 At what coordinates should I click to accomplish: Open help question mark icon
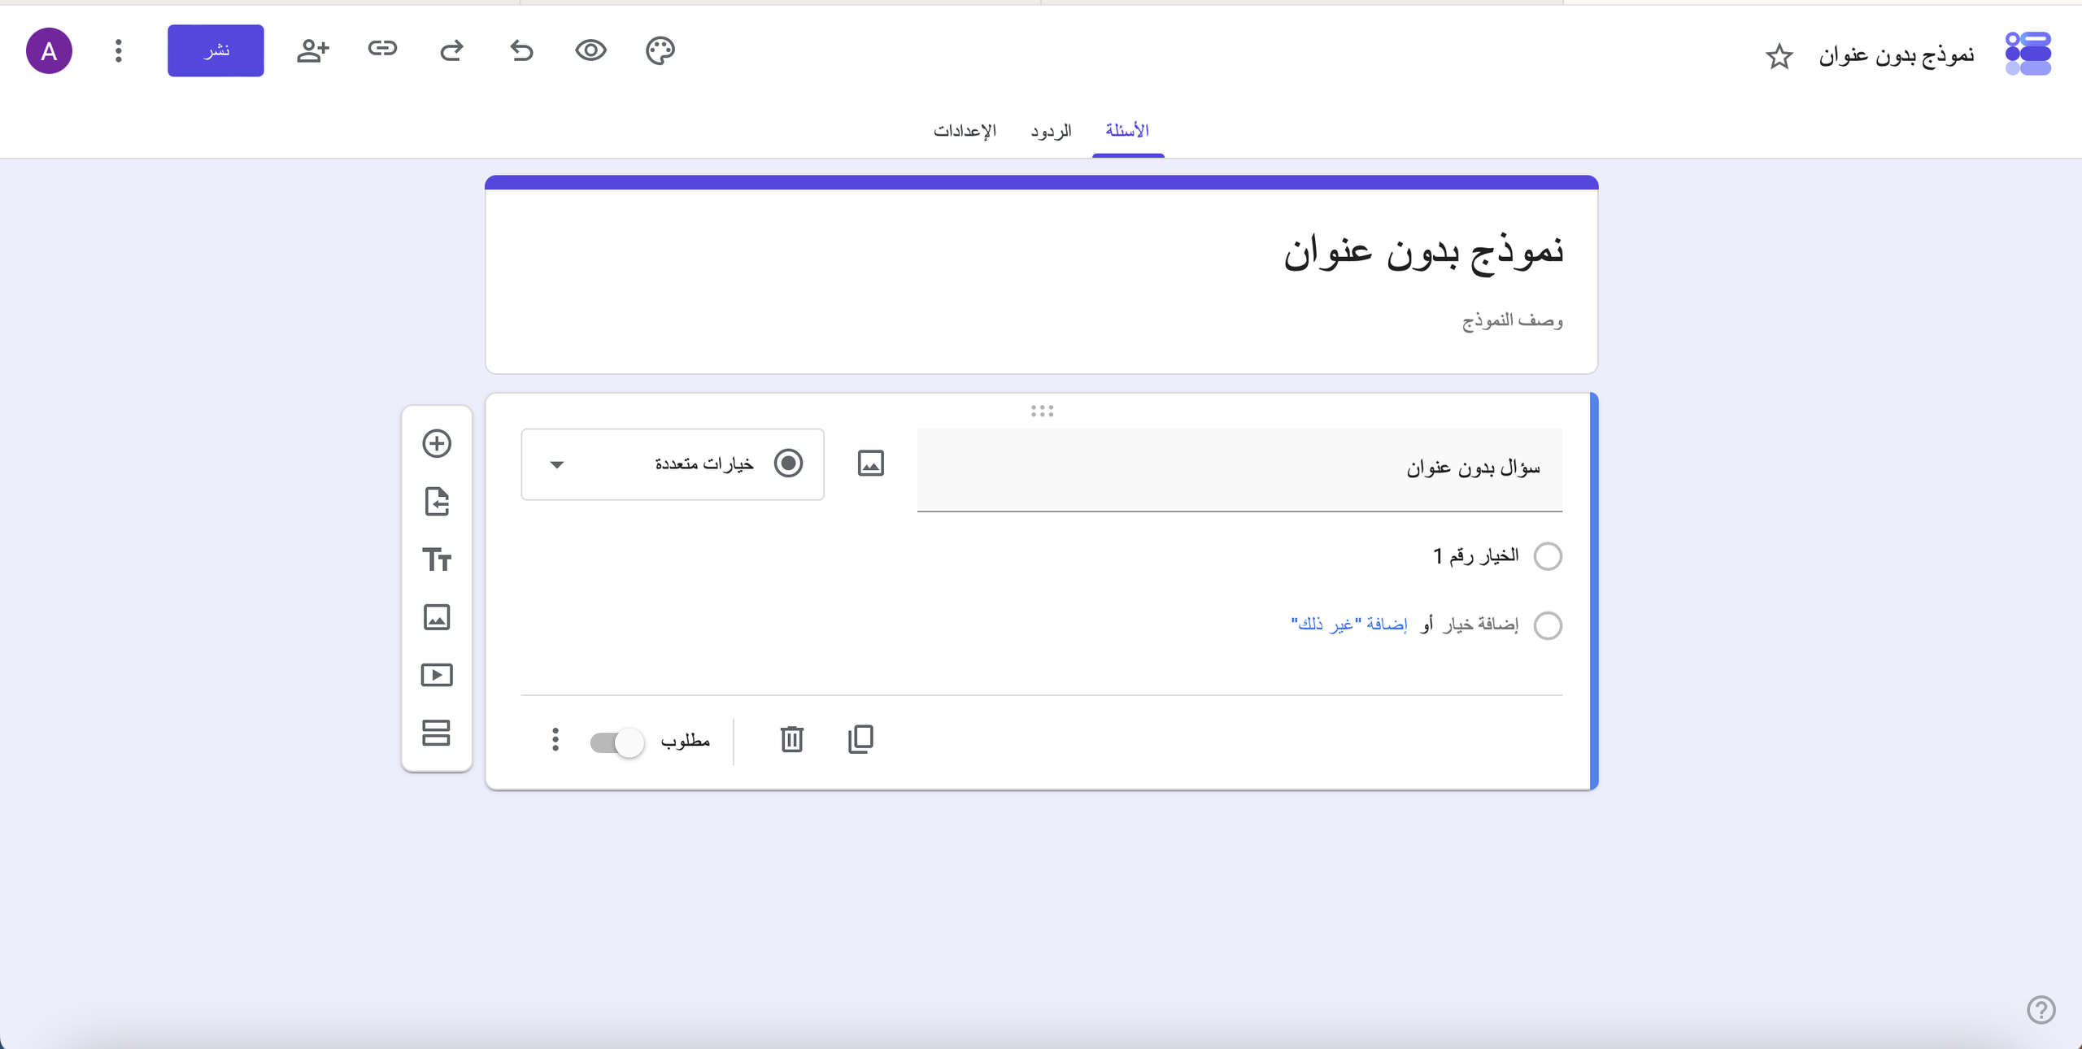[x=2041, y=1010]
